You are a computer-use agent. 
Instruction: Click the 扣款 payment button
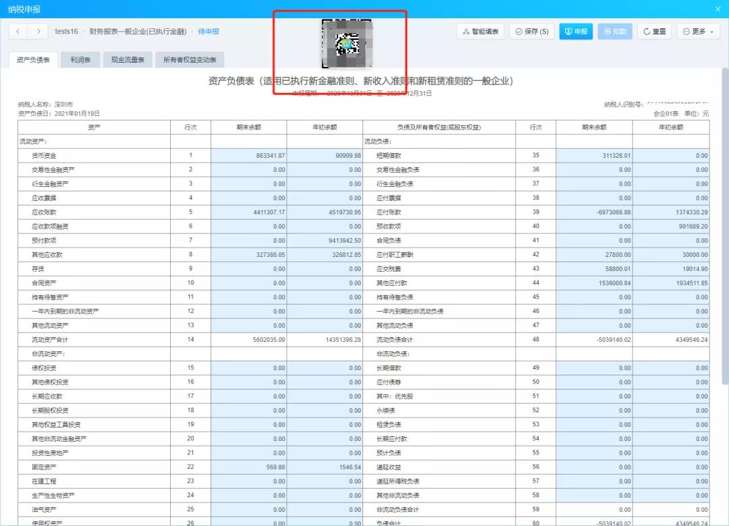(x=614, y=32)
